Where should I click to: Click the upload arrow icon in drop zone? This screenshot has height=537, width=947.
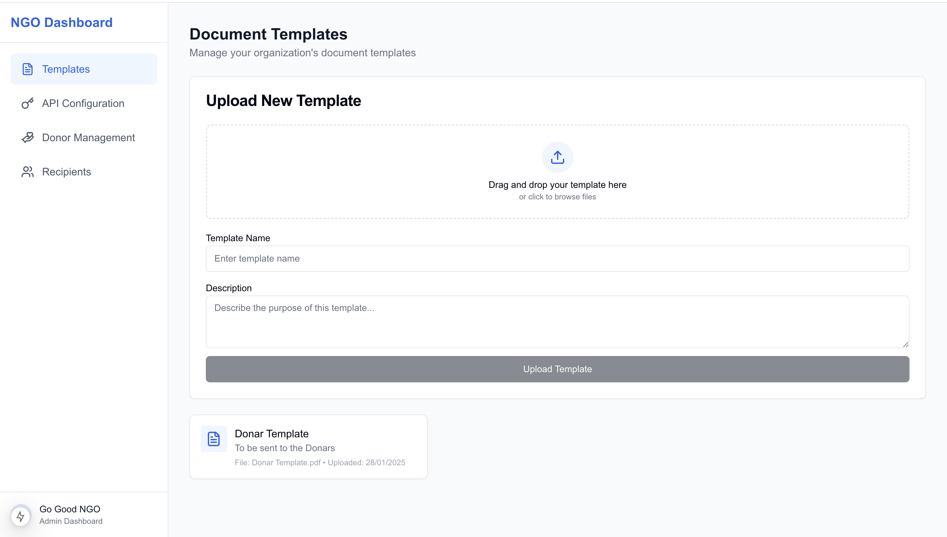557,158
